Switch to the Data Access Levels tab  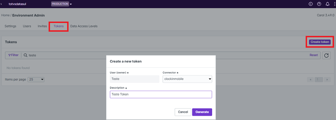[84, 26]
